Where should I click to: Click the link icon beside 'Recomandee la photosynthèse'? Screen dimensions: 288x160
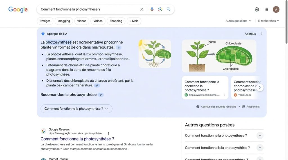tap(101, 95)
